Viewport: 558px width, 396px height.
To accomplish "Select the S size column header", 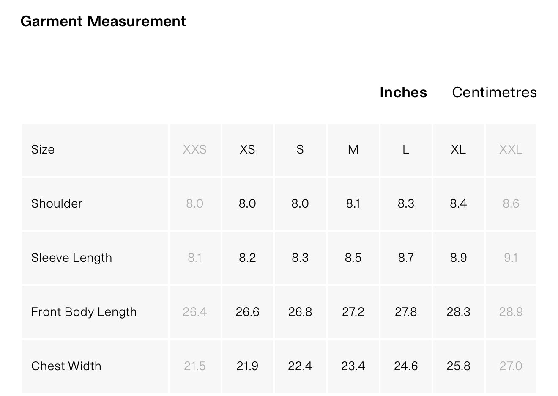I will (x=300, y=149).
